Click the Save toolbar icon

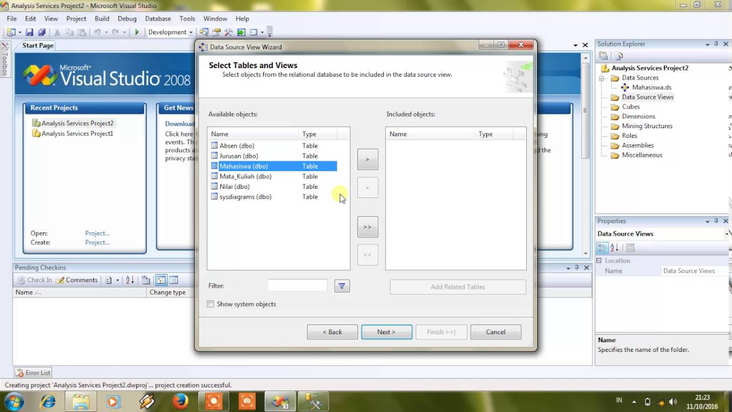pyautogui.click(x=29, y=33)
